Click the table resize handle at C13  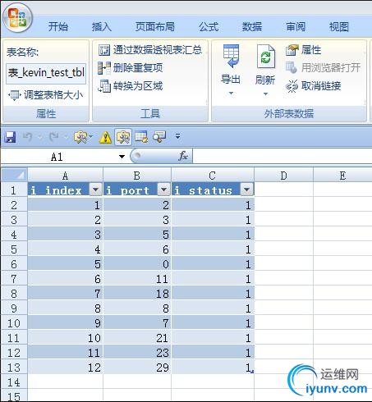(252, 372)
